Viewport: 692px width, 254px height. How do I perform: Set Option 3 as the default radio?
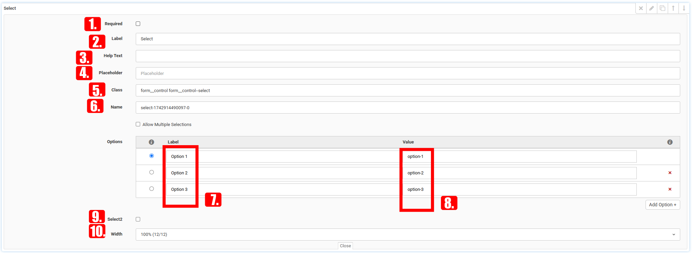[152, 189]
